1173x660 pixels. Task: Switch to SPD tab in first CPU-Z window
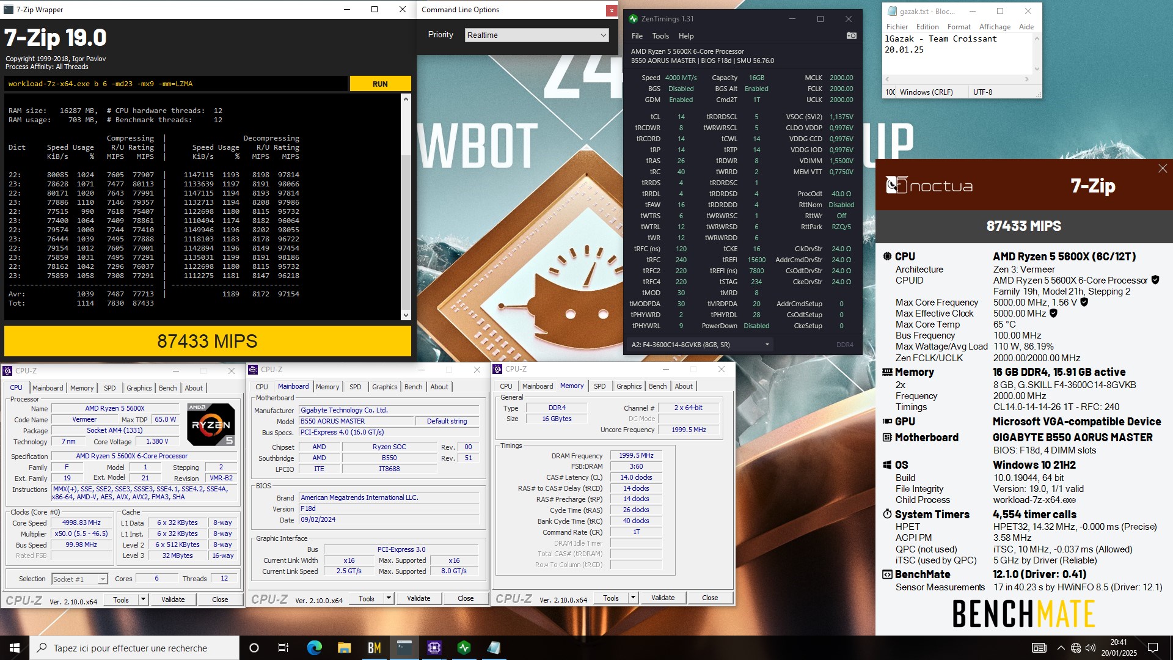110,388
